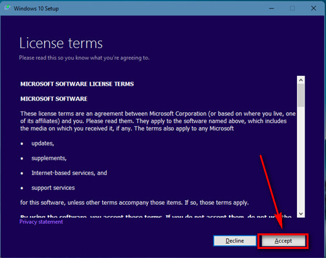Viewport: 326px width, 258px height.
Task: Minimize the Windows 10 Setup window
Action: [x=272, y=8]
